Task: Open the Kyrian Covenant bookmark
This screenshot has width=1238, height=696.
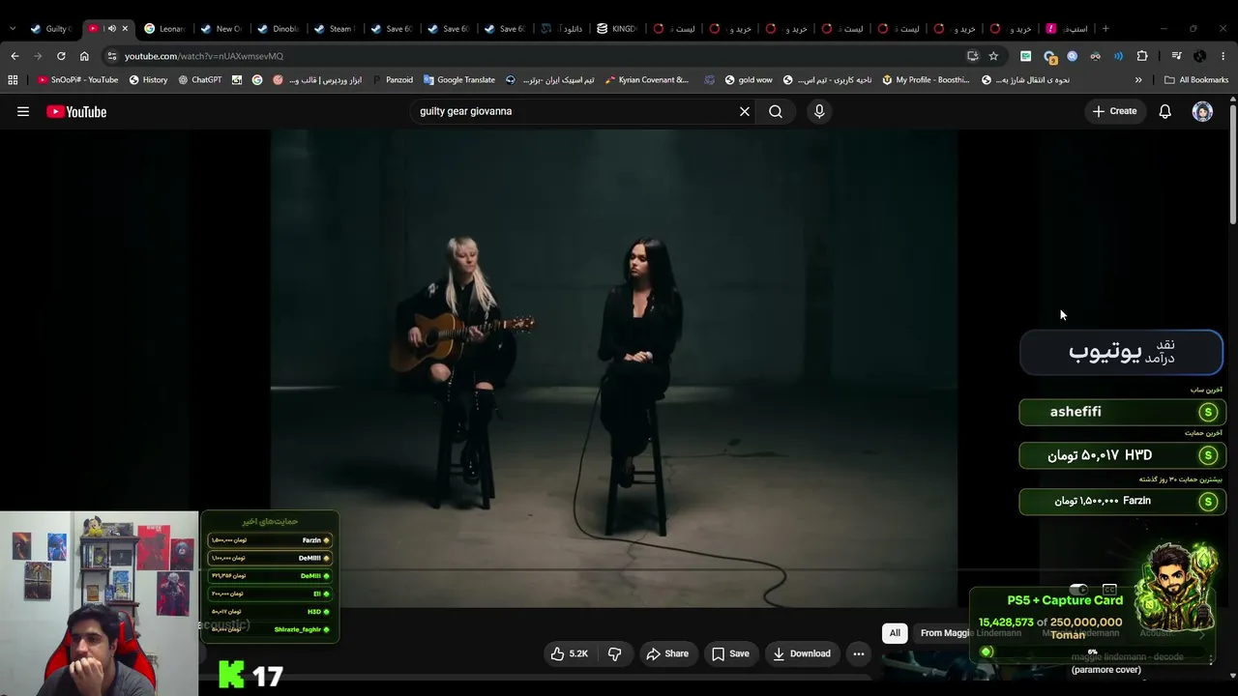Action: [647, 80]
